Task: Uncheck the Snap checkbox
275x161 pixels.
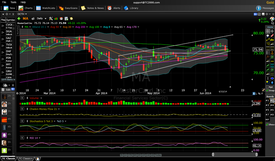Action: tap(267, 91)
